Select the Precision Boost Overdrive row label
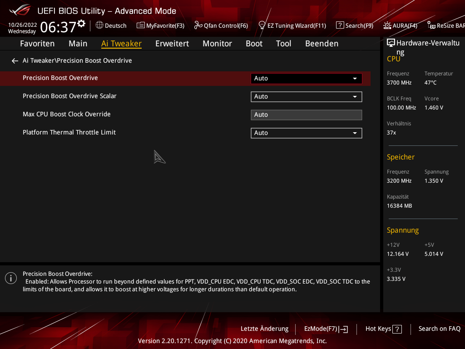Image resolution: width=465 pixels, height=349 pixels. point(60,78)
